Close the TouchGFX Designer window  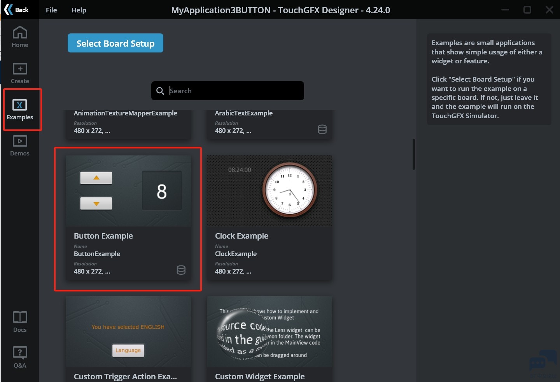tap(549, 10)
